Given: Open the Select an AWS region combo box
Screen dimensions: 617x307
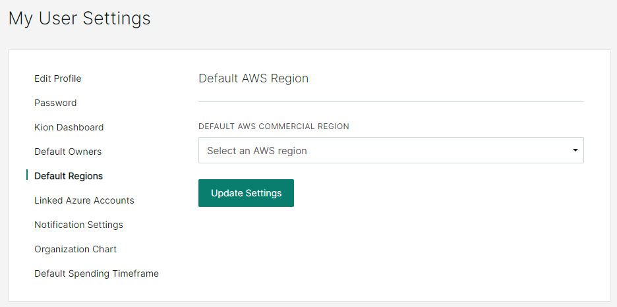Looking at the screenshot, I should tap(391, 150).
